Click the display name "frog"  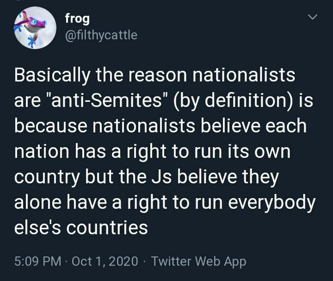77,18
